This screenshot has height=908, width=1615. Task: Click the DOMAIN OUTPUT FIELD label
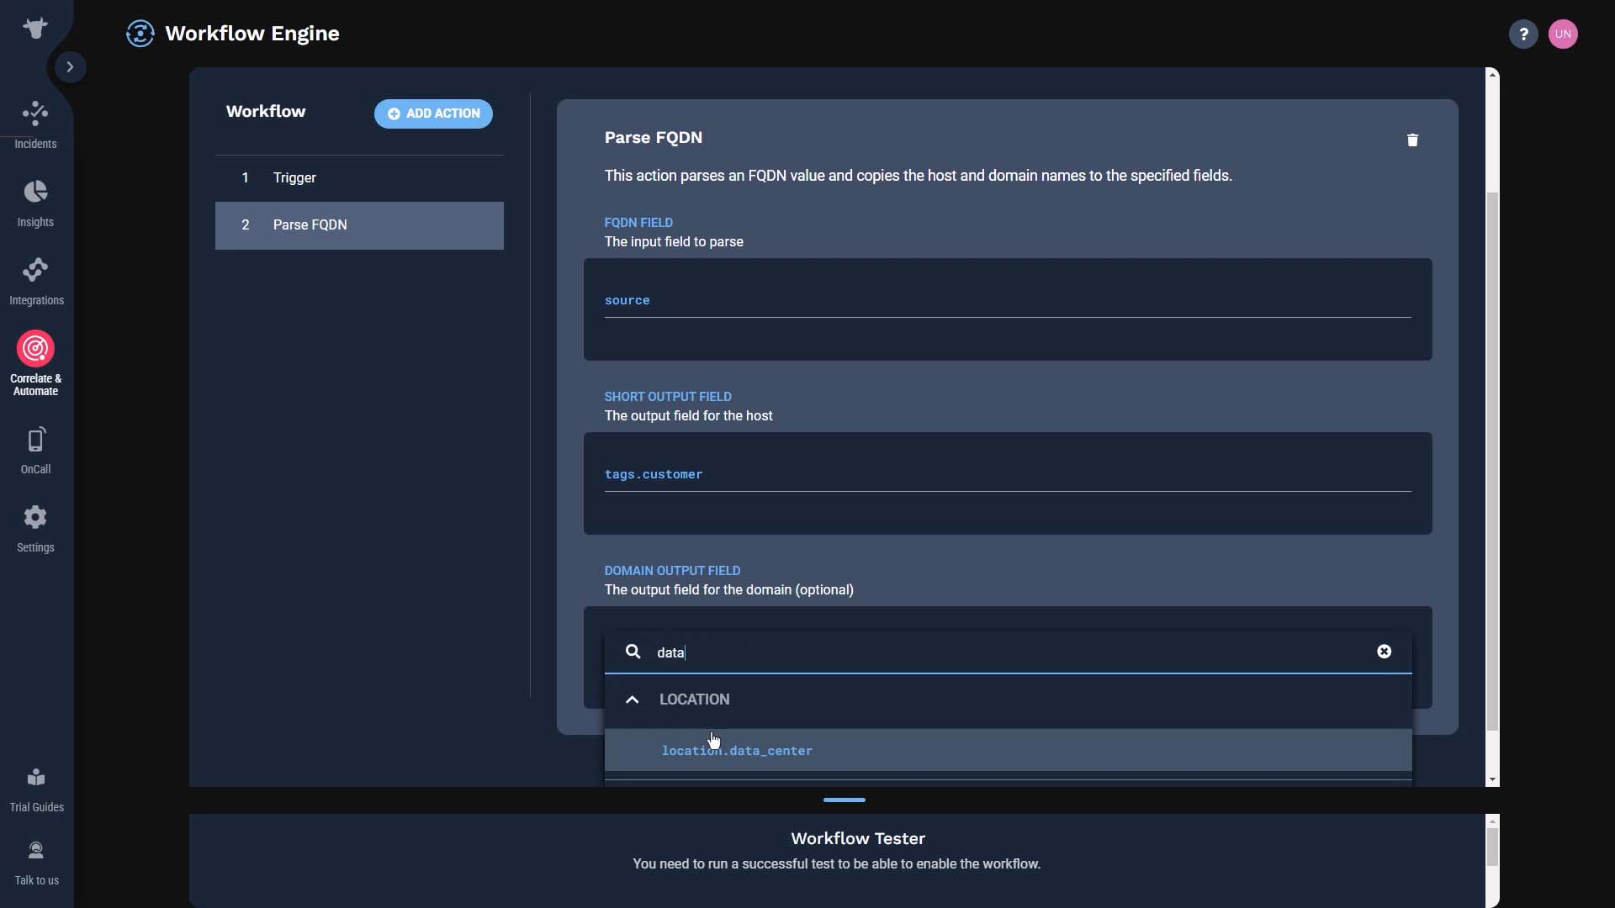(672, 571)
